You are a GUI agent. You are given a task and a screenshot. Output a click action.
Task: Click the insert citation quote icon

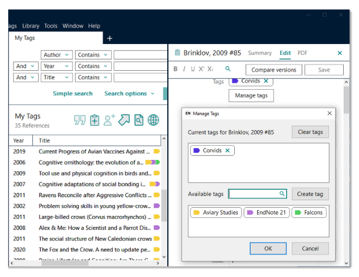pos(80,120)
